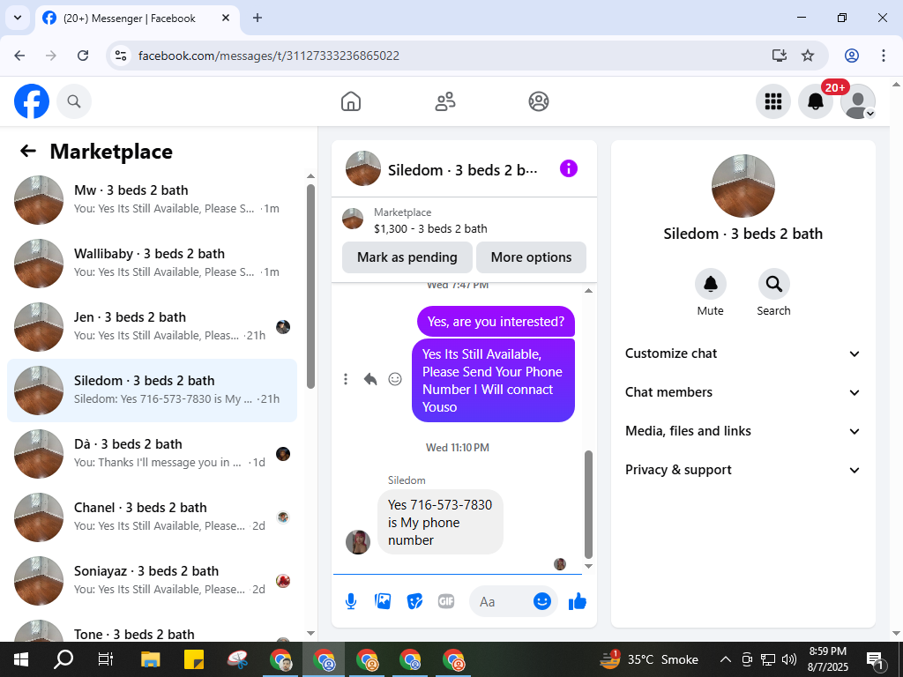Reload the page

pos(83,56)
